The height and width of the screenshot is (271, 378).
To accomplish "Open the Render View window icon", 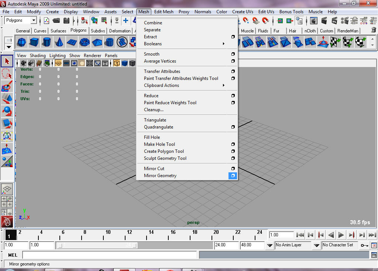I will coord(314,21).
